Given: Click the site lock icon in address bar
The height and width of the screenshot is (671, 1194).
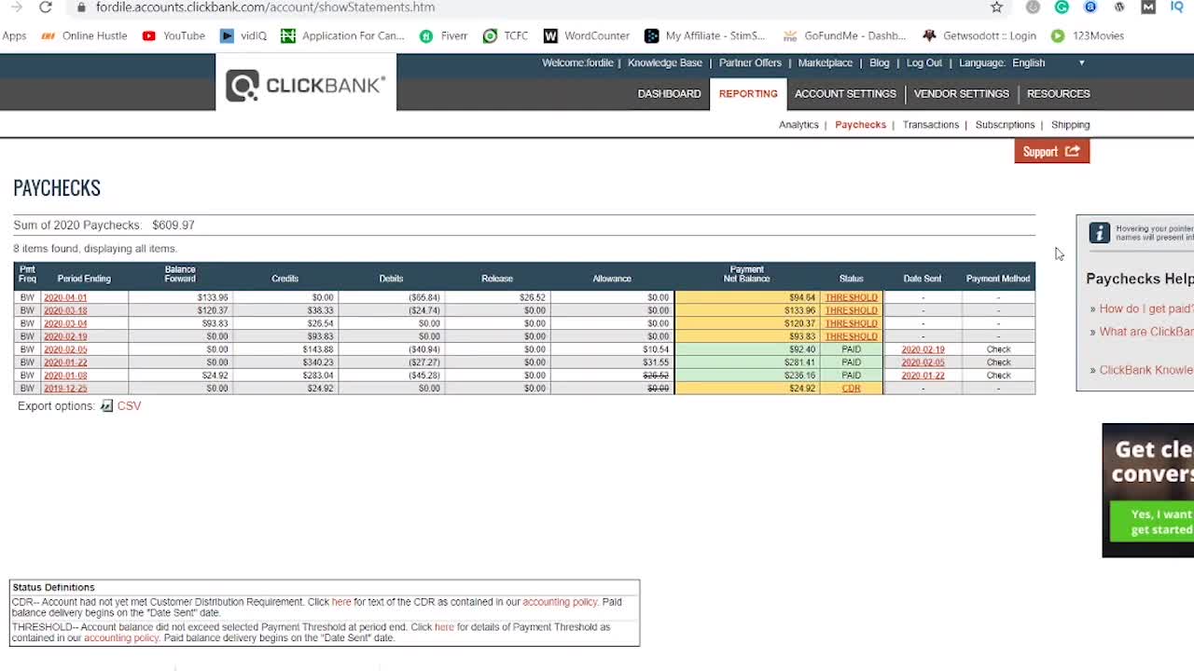Looking at the screenshot, I should pos(82,7).
